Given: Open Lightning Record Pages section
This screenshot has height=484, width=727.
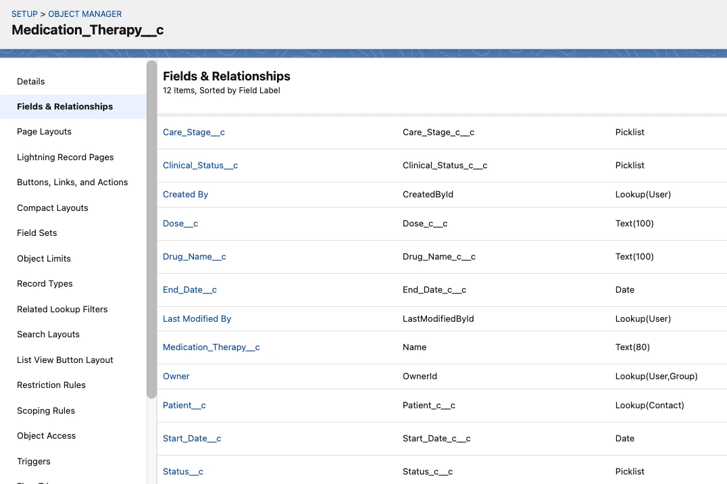Looking at the screenshot, I should [65, 157].
